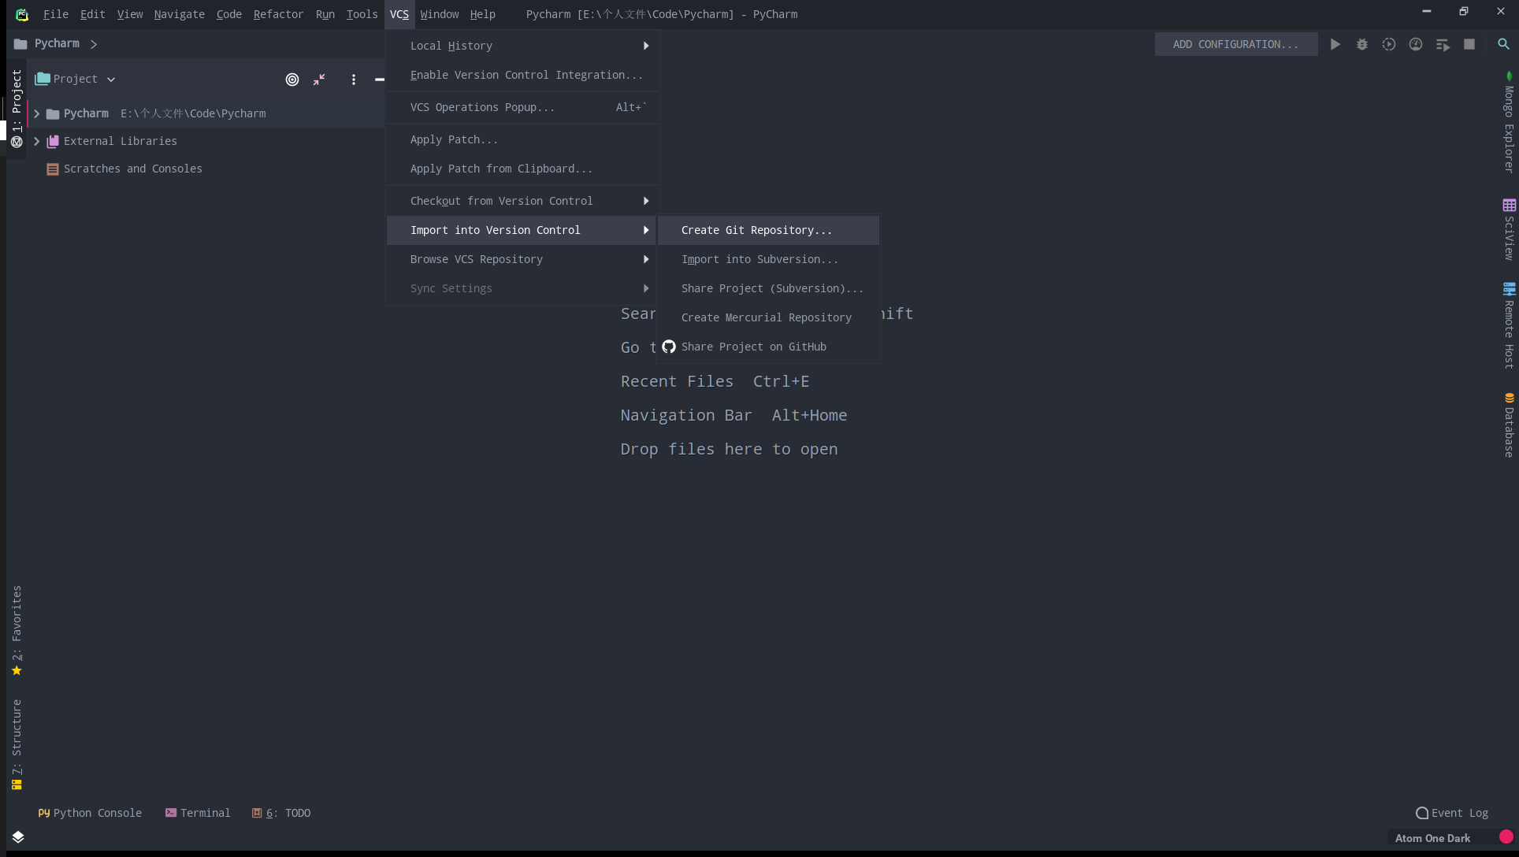Open Event Log
Image resolution: width=1519 pixels, height=857 pixels.
click(1452, 813)
